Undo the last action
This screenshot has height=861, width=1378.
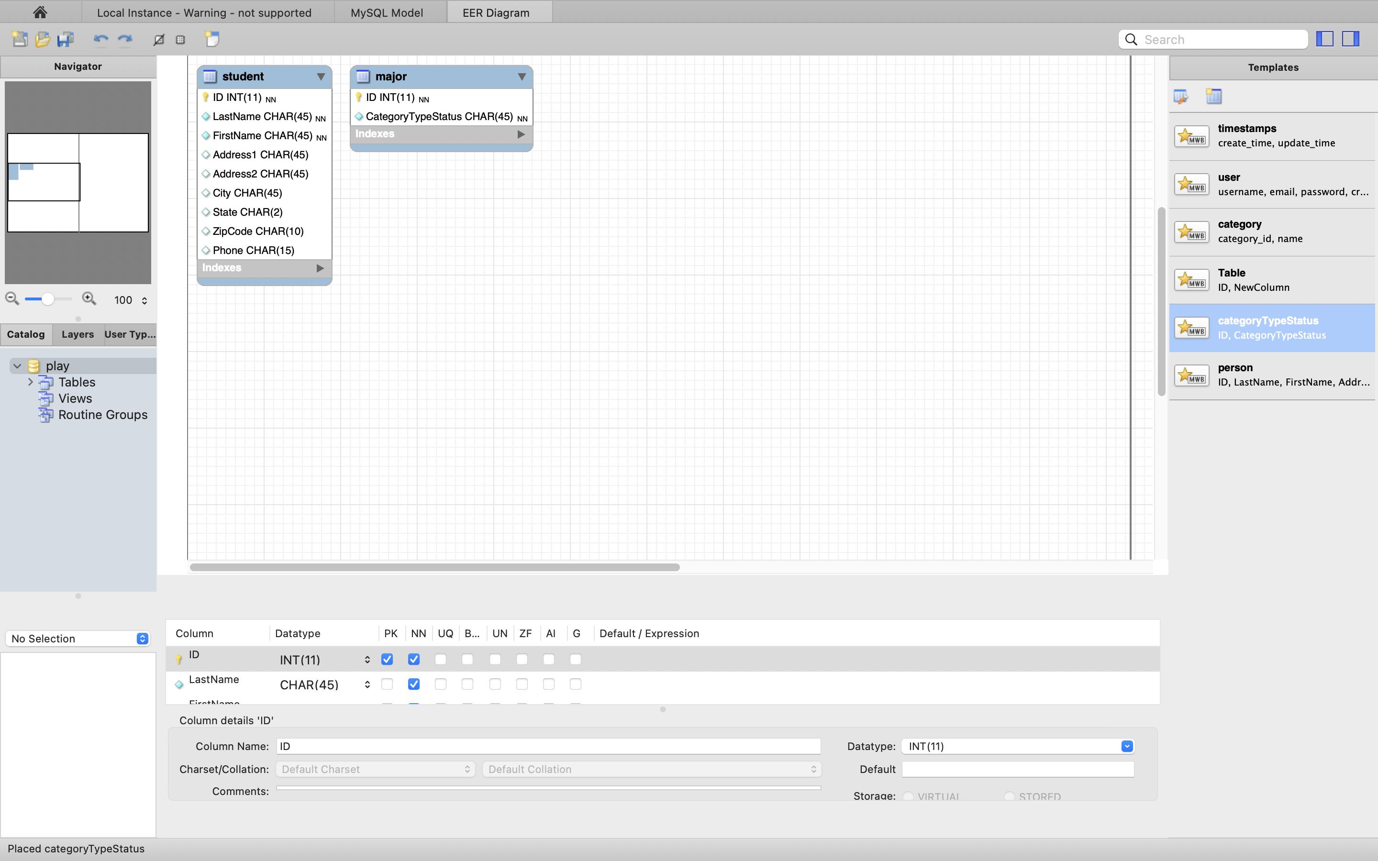100,39
